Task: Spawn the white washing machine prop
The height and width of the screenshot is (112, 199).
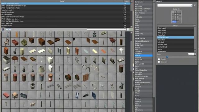Action: [50, 60]
